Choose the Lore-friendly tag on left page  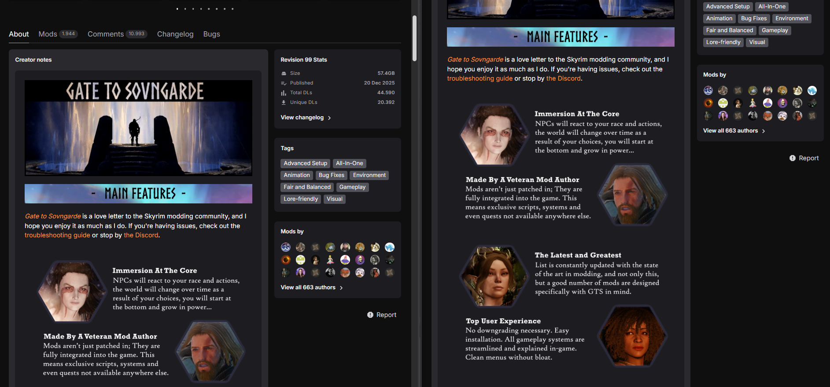[x=301, y=199]
